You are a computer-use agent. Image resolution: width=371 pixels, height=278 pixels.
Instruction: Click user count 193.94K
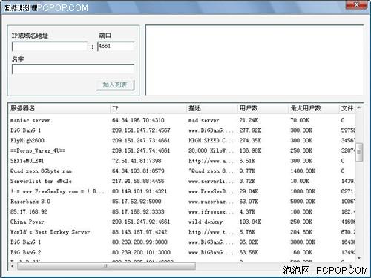[x=250, y=222]
